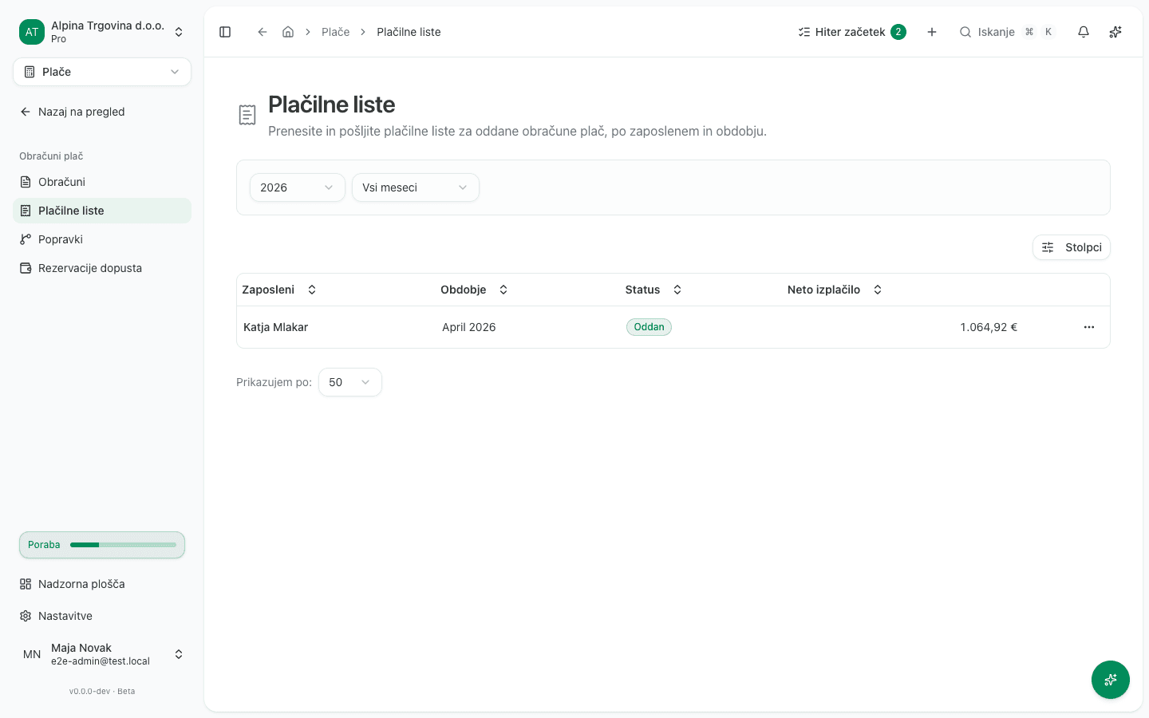Open the Stolpci columns button
The image size is (1149, 718).
point(1072,247)
